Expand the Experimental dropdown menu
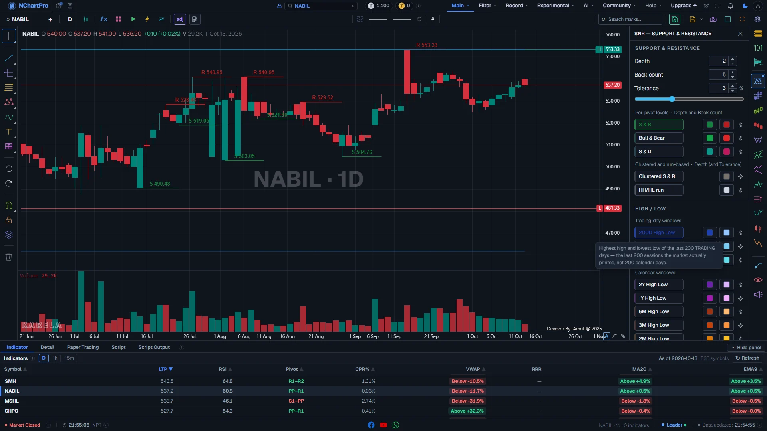This screenshot has width=767, height=431. click(556, 6)
